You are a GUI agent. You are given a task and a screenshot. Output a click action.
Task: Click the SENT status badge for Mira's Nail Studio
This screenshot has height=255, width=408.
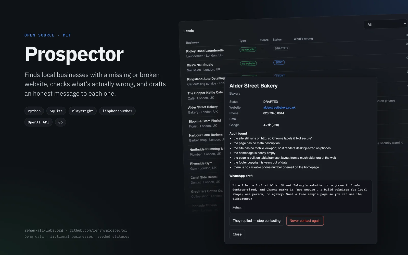click(x=279, y=62)
